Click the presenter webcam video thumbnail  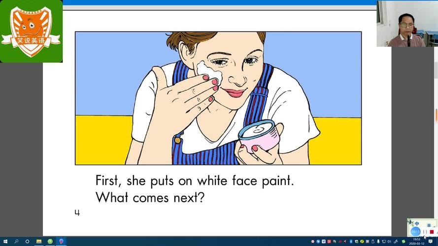tap(407, 24)
